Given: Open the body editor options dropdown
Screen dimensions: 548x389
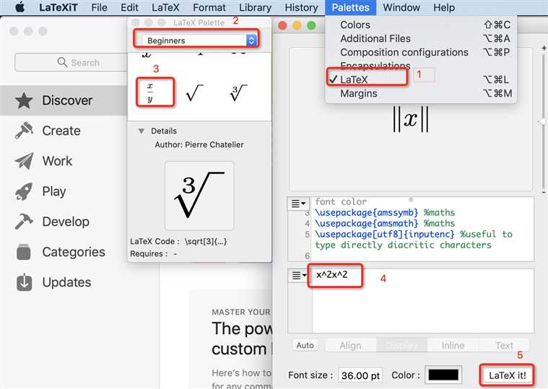Looking at the screenshot, I should [x=298, y=276].
